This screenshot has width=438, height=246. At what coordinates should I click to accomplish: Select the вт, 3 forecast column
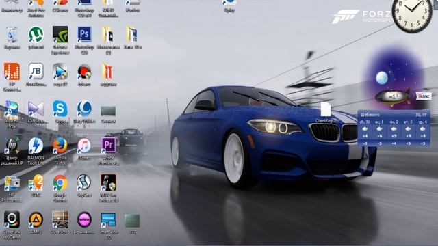pos(408,133)
